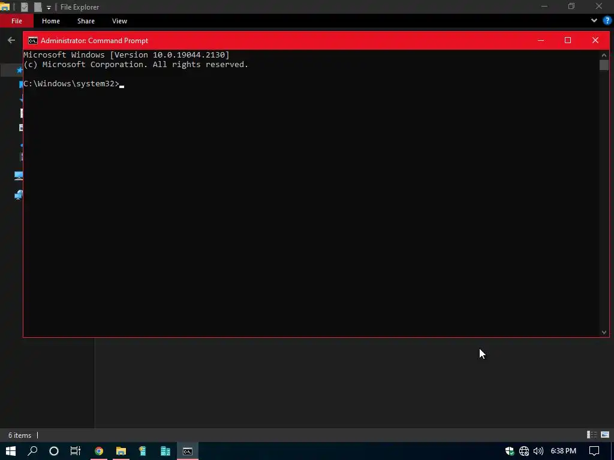
Task: Open Server Manager icon on taskbar
Action: pyautogui.click(x=165, y=451)
